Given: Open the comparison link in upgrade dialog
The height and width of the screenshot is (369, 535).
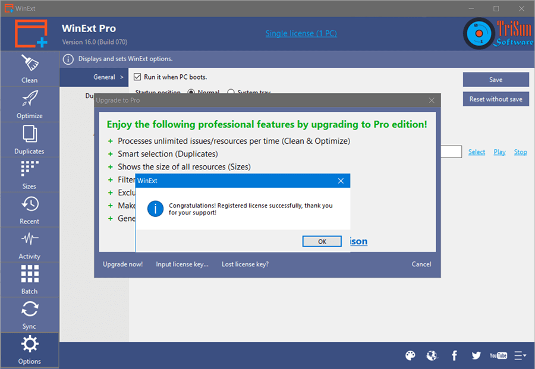Looking at the screenshot, I should click(358, 241).
